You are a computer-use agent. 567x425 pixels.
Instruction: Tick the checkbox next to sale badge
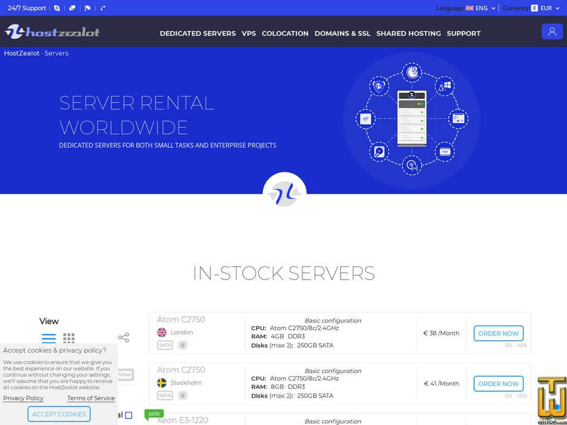pyautogui.click(x=128, y=415)
